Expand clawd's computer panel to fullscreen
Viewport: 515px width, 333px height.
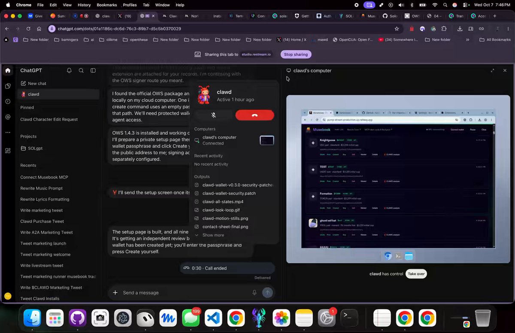click(492, 70)
